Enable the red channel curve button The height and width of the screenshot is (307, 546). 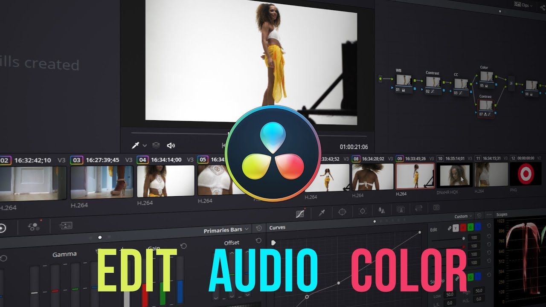coord(463,228)
